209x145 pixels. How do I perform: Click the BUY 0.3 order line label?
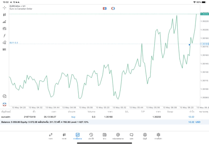pos(14,43)
